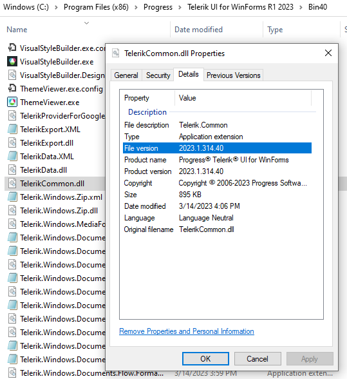Select the File version property row

(217, 148)
